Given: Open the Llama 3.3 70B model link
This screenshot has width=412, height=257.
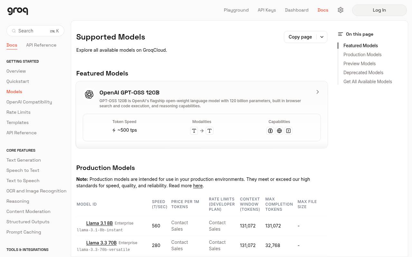Looking at the screenshot, I should point(101,243).
